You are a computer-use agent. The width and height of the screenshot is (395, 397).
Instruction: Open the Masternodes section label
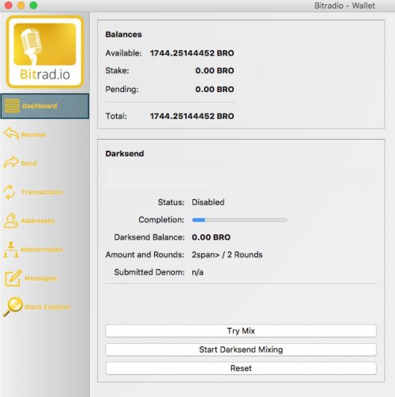click(x=42, y=249)
